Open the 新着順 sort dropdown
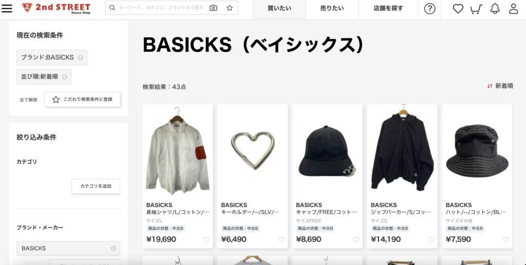Viewport: 526px width, 265px height. [500, 86]
